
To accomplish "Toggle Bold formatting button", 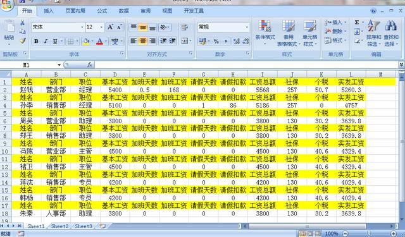I will pyautogui.click(x=37, y=41).
